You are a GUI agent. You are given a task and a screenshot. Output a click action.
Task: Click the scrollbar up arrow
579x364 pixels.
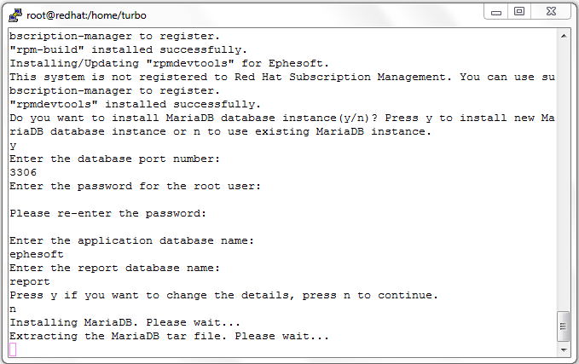point(564,36)
